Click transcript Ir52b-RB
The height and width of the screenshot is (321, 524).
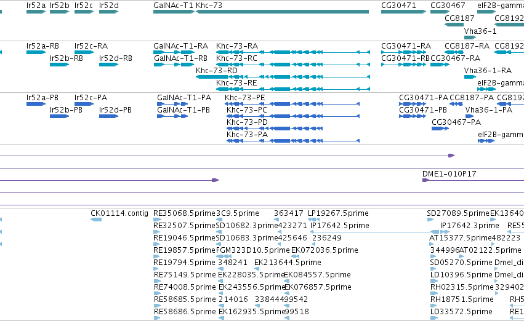(x=66, y=58)
